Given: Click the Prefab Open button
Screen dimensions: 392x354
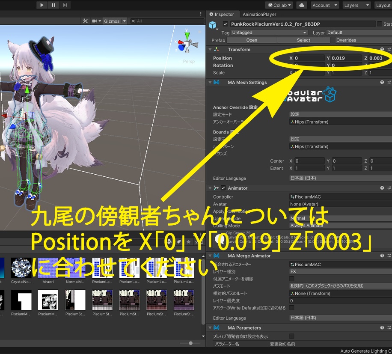Looking at the screenshot, I should coord(252,40).
